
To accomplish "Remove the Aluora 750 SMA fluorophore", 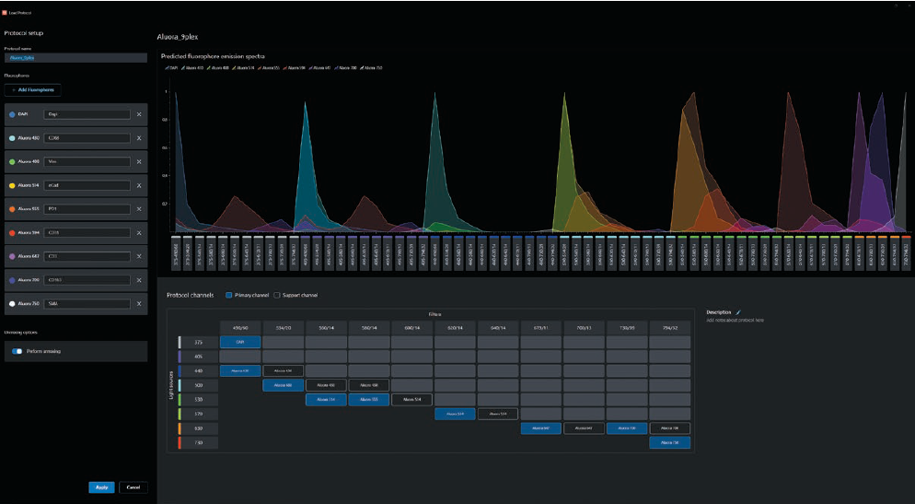I will pos(139,303).
